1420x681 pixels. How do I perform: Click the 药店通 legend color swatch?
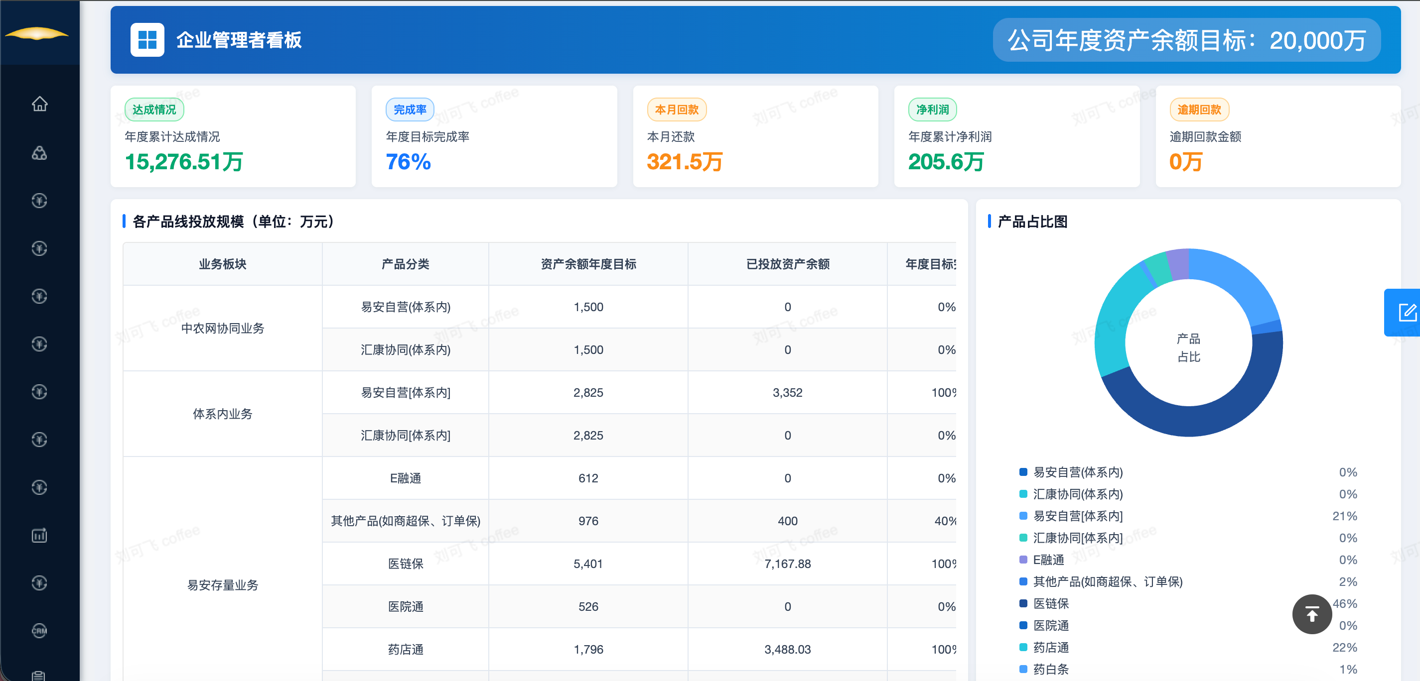click(x=1023, y=647)
